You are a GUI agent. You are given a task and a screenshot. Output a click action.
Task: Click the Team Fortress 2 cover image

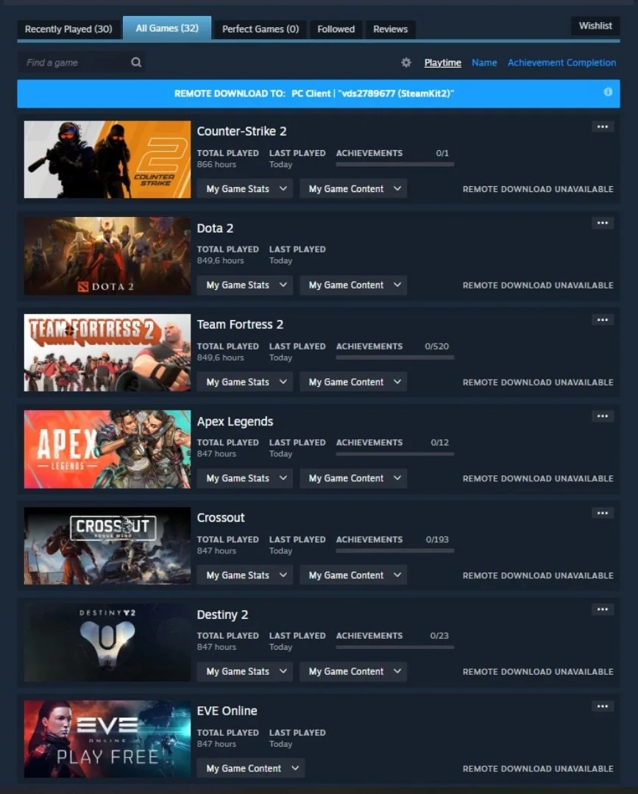pyautogui.click(x=107, y=353)
